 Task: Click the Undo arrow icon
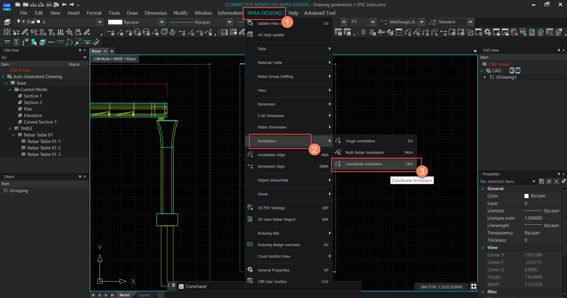click(x=64, y=4)
